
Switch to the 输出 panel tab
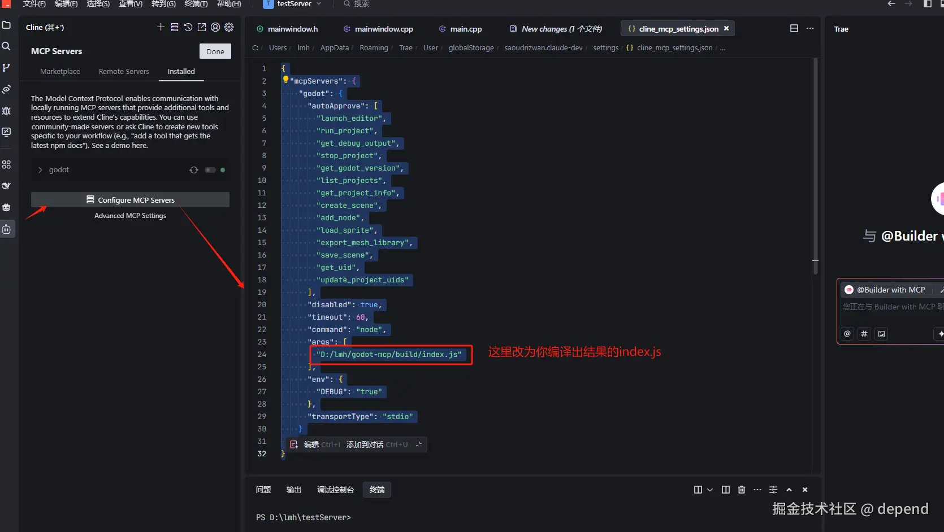(x=294, y=490)
